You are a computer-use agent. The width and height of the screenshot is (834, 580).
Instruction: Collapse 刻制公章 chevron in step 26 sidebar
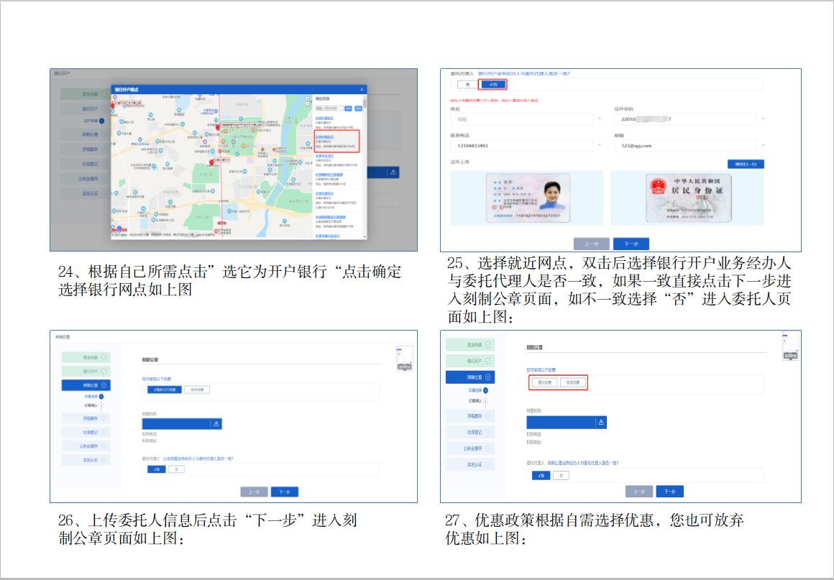click(104, 385)
